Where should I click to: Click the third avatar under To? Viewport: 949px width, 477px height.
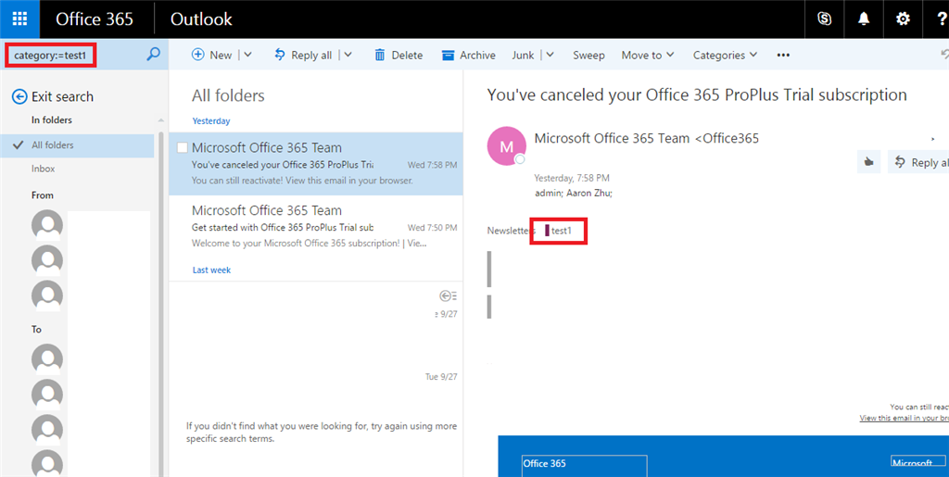[47, 429]
